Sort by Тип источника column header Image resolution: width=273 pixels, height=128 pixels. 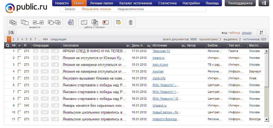tap(237, 45)
